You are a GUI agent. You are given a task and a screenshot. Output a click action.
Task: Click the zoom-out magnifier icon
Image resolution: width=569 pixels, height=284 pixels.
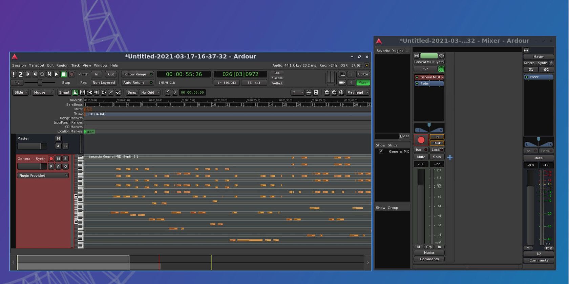[327, 92]
